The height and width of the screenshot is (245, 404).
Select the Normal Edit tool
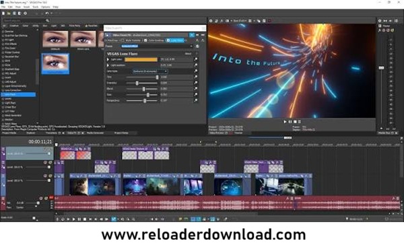pyautogui.click(x=113, y=219)
